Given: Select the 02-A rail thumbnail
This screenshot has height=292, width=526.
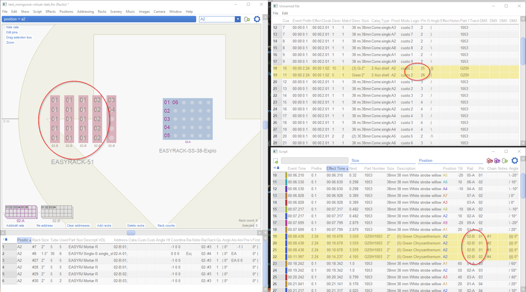Looking at the screenshot, I should tap(21, 212).
